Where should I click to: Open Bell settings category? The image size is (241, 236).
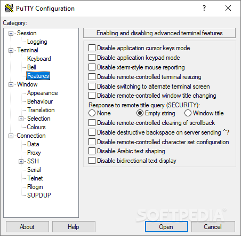point(31,67)
